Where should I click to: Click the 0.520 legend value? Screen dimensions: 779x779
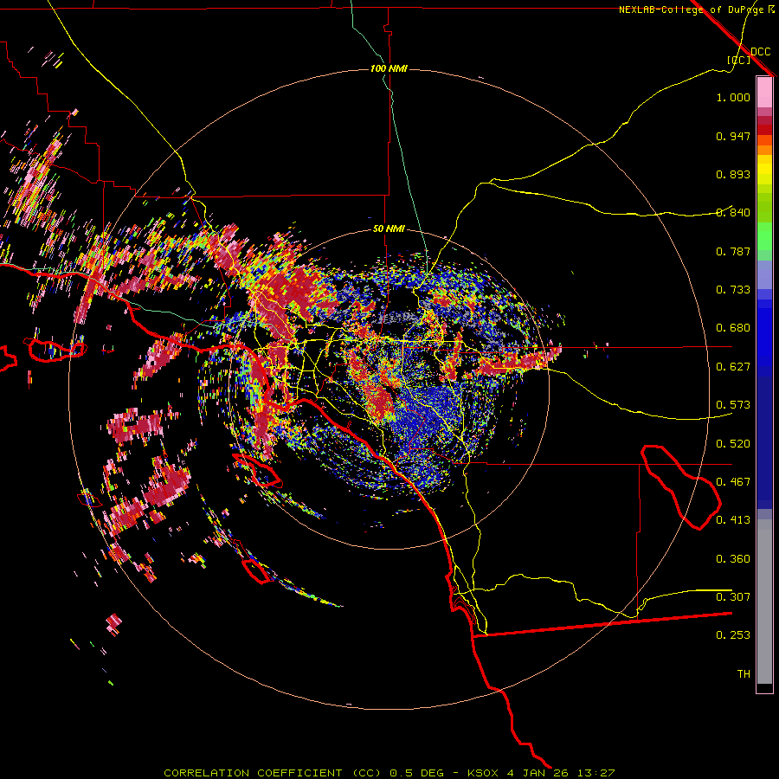coord(733,444)
